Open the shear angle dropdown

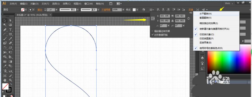183,26
